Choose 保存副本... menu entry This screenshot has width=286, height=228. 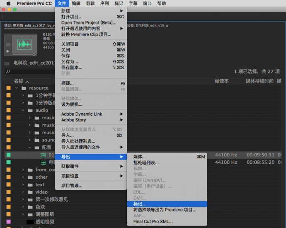click(x=91, y=68)
